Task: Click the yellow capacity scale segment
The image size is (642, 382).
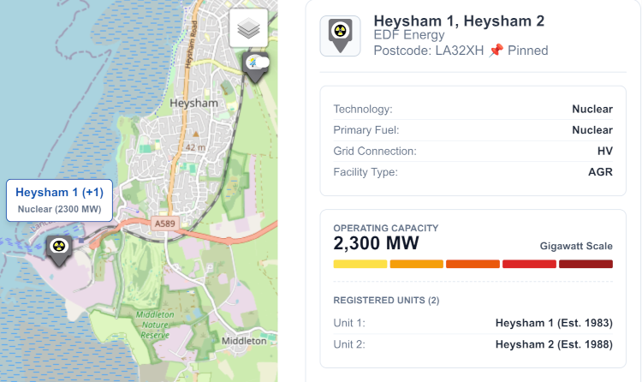Action: (360, 264)
